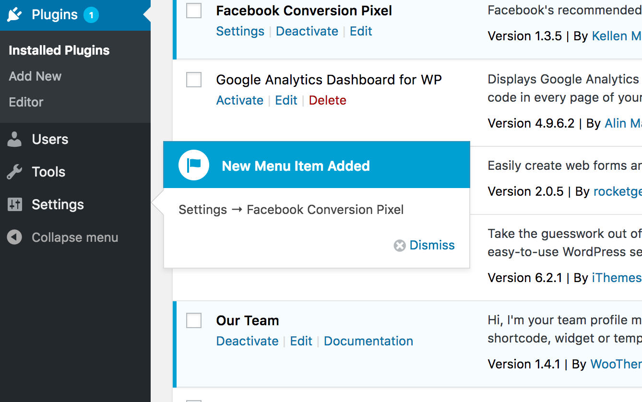Open Settings for Facebook Conversion Pixel
Screen dimensions: 642x402
240,31
